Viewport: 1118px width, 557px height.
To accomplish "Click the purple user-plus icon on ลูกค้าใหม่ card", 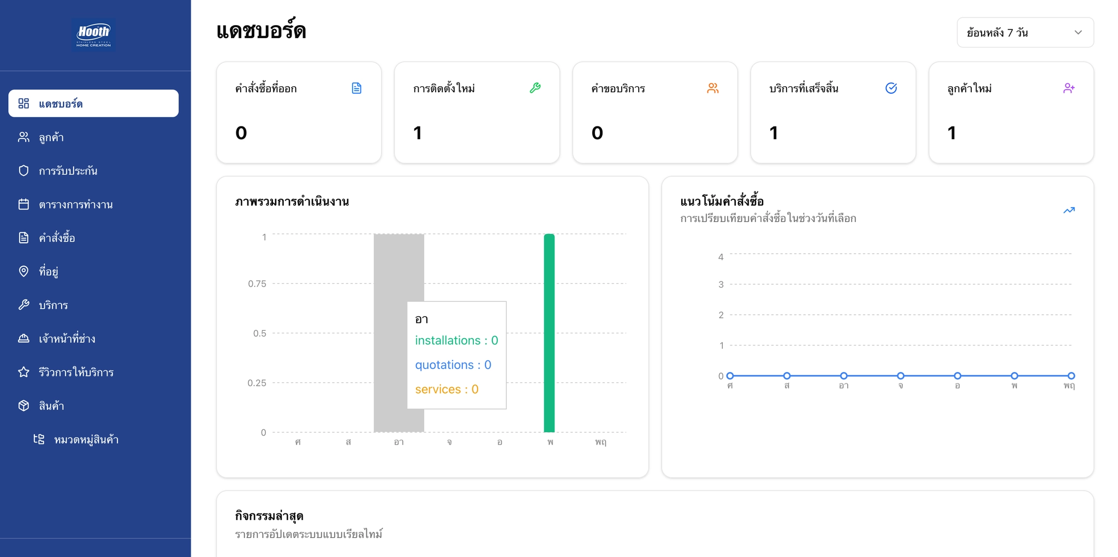I will tap(1069, 88).
